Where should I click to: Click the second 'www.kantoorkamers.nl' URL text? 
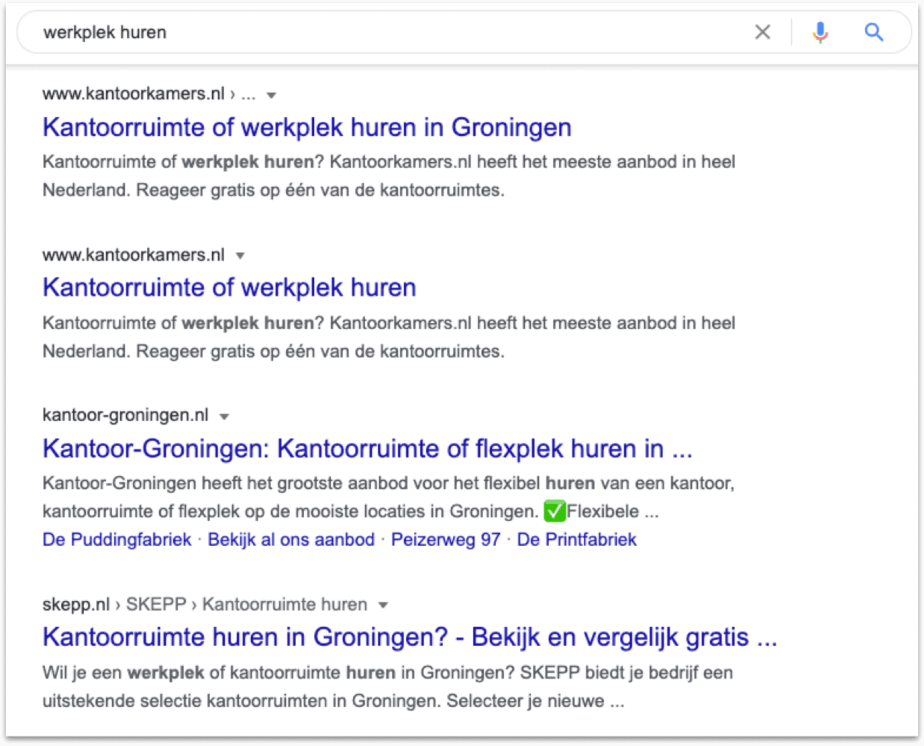click(x=134, y=255)
